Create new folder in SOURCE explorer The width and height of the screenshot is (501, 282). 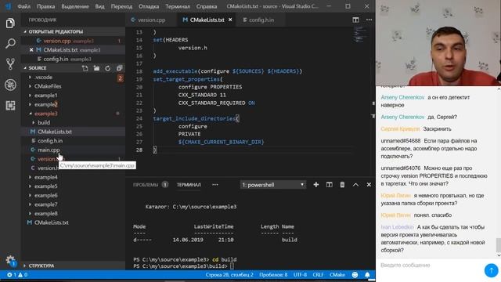pos(96,68)
